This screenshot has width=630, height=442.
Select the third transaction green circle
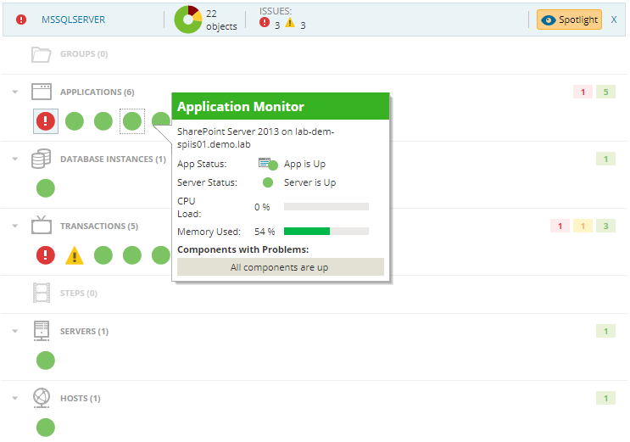(103, 255)
